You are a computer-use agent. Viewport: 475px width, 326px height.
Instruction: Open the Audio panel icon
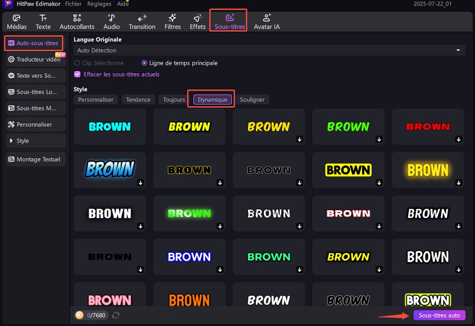(112, 18)
